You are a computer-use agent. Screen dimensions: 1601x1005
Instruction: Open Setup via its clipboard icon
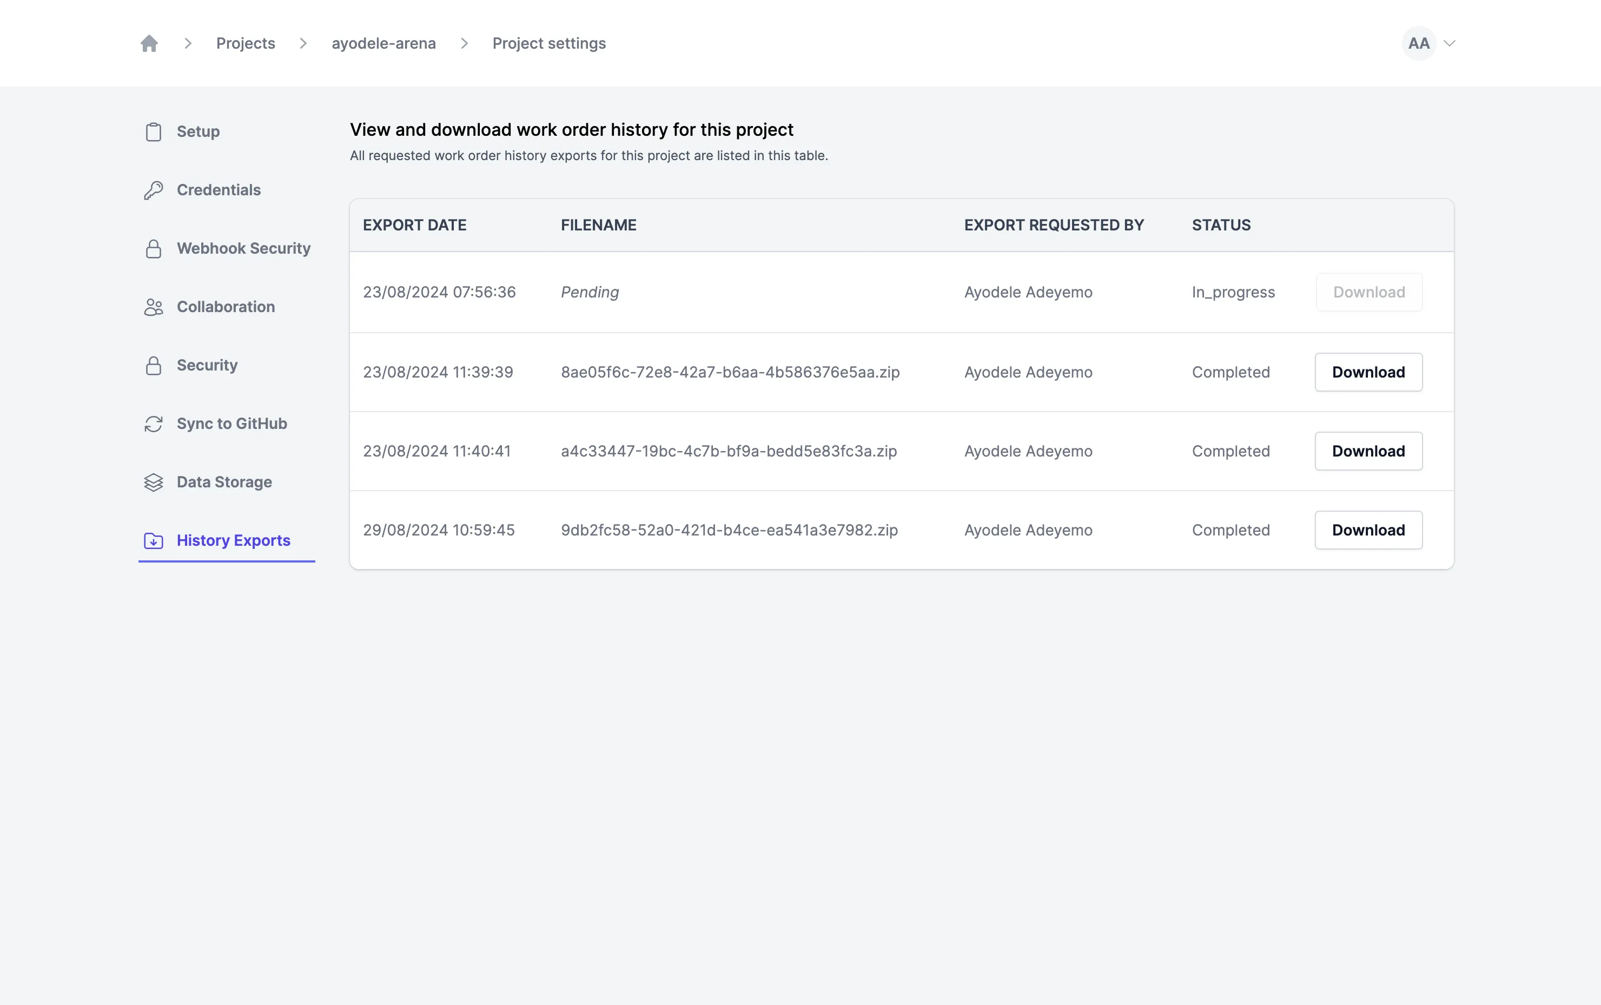(154, 131)
